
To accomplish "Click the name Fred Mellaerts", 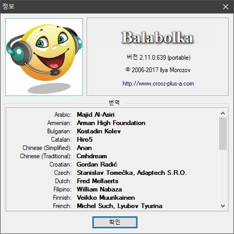I will pos(98,181).
